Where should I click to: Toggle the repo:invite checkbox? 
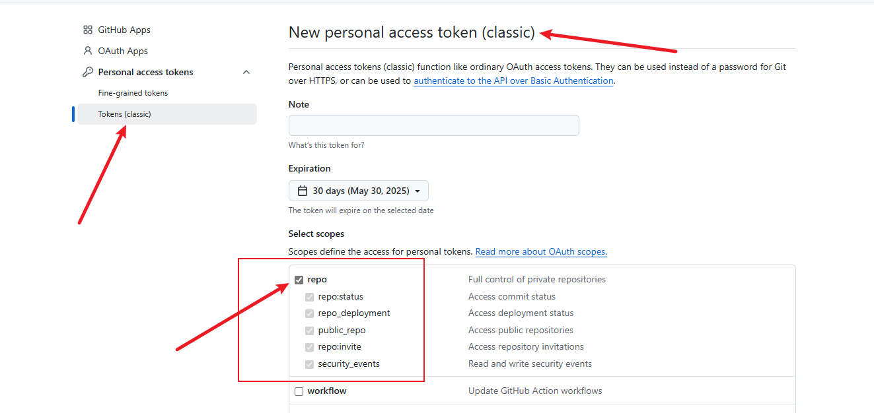pos(309,347)
